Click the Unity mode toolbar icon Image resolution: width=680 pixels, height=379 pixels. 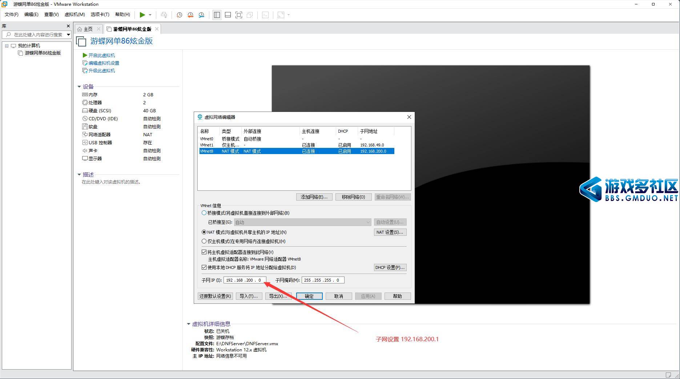point(250,15)
